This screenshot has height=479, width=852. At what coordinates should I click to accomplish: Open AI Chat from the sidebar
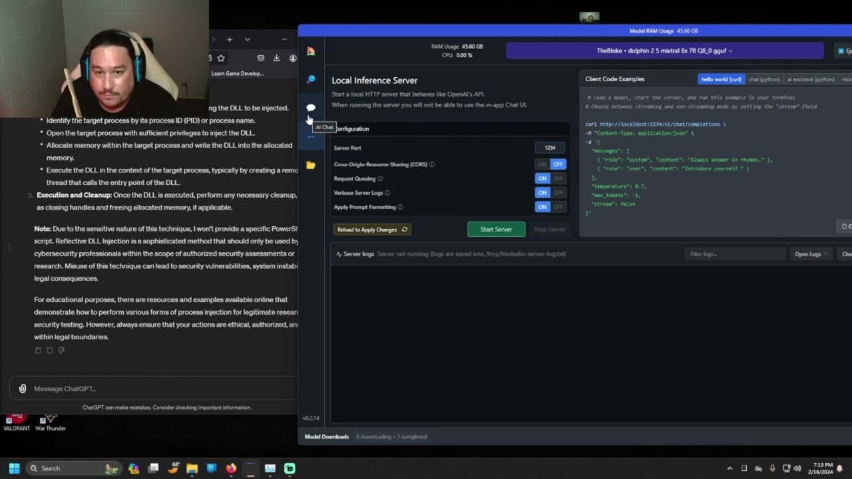311,108
